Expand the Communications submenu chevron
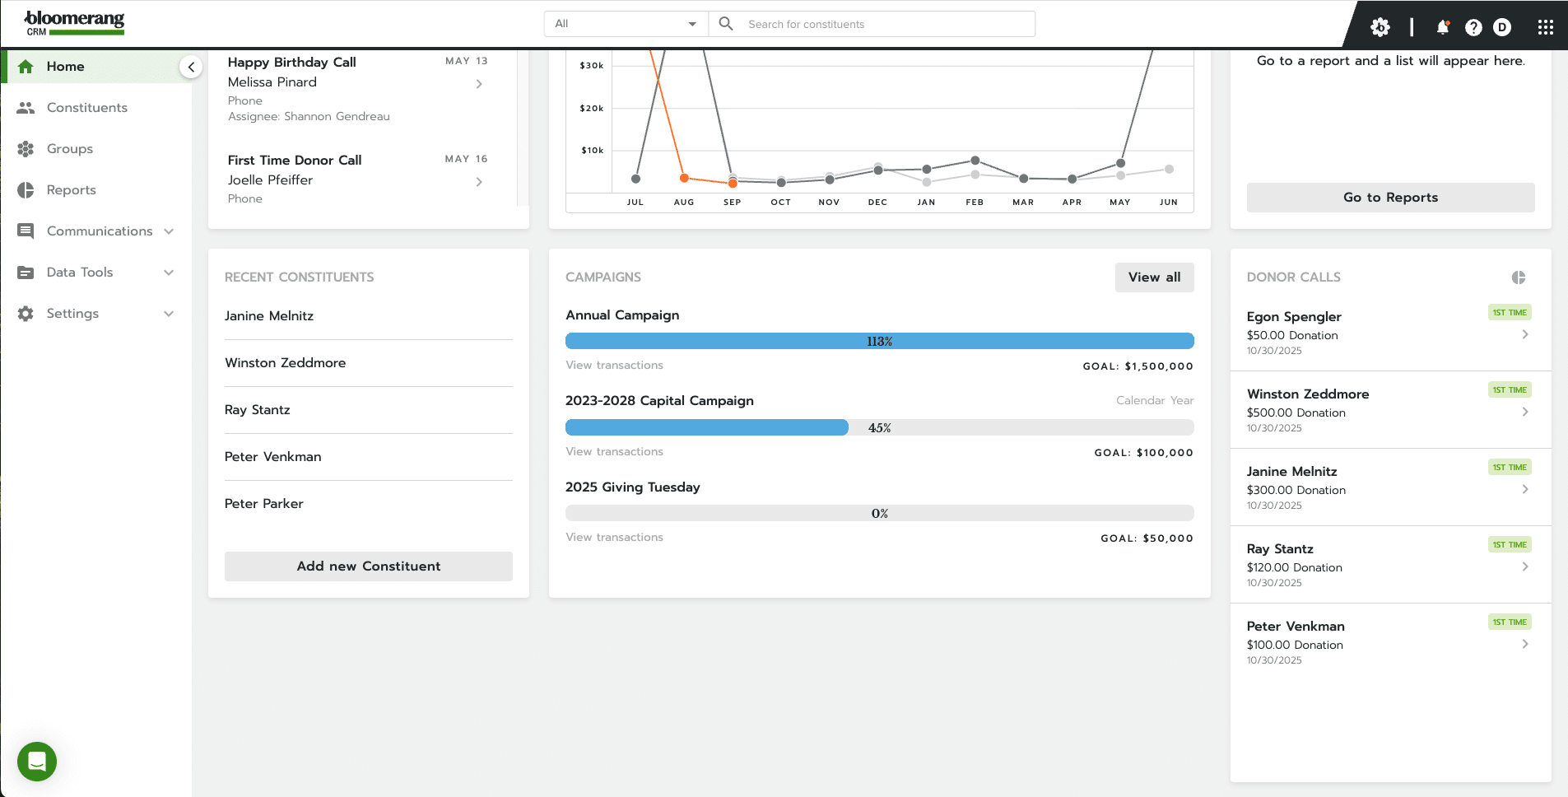Viewport: 1568px width, 797px height. 169,231
